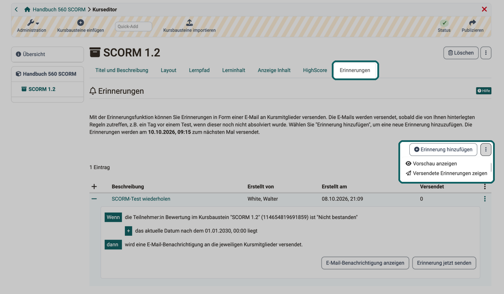Click the Publizieren share arrow
Image resolution: width=504 pixels, height=294 pixels.
pos(472,22)
